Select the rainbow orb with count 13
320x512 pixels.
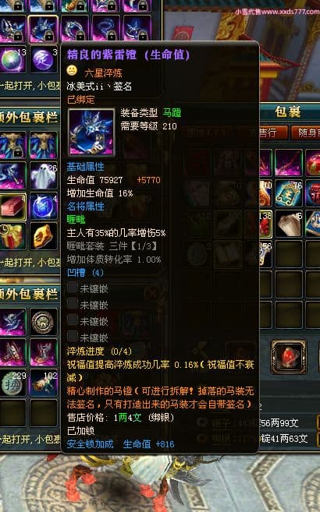point(12,60)
